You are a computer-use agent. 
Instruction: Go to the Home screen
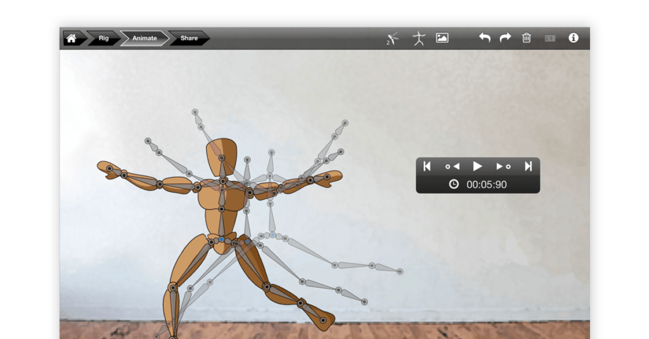(x=72, y=38)
